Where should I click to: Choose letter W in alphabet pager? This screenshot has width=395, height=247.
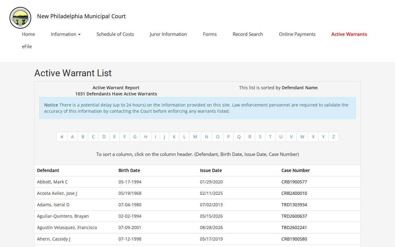[302, 137]
